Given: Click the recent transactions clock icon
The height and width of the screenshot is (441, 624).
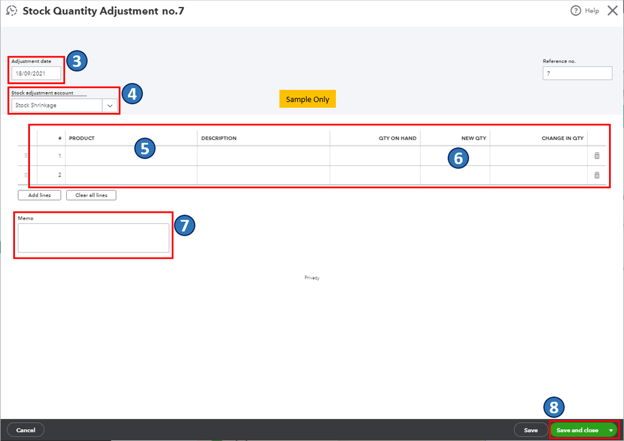Looking at the screenshot, I should coord(11,11).
